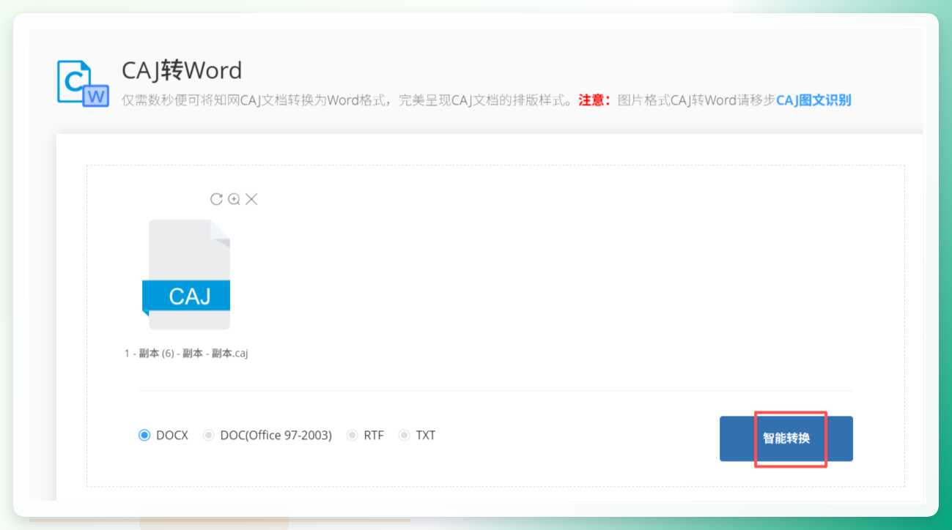Click the CAJ to Word logo icon
952x530 pixels.
tap(83, 83)
